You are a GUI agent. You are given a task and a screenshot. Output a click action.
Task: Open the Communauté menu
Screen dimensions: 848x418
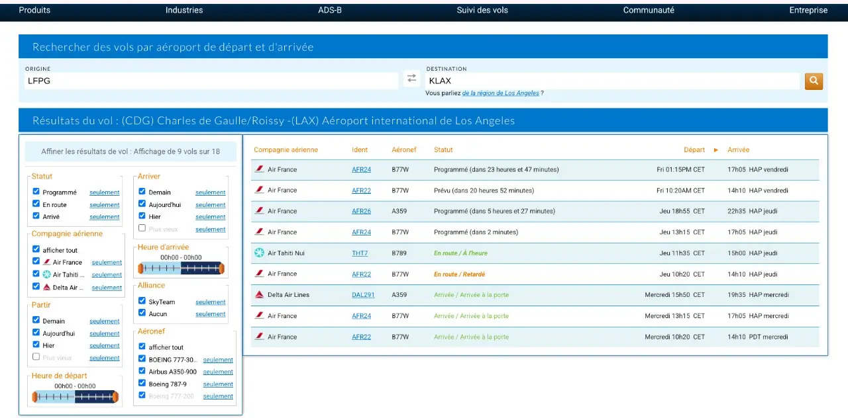649,10
